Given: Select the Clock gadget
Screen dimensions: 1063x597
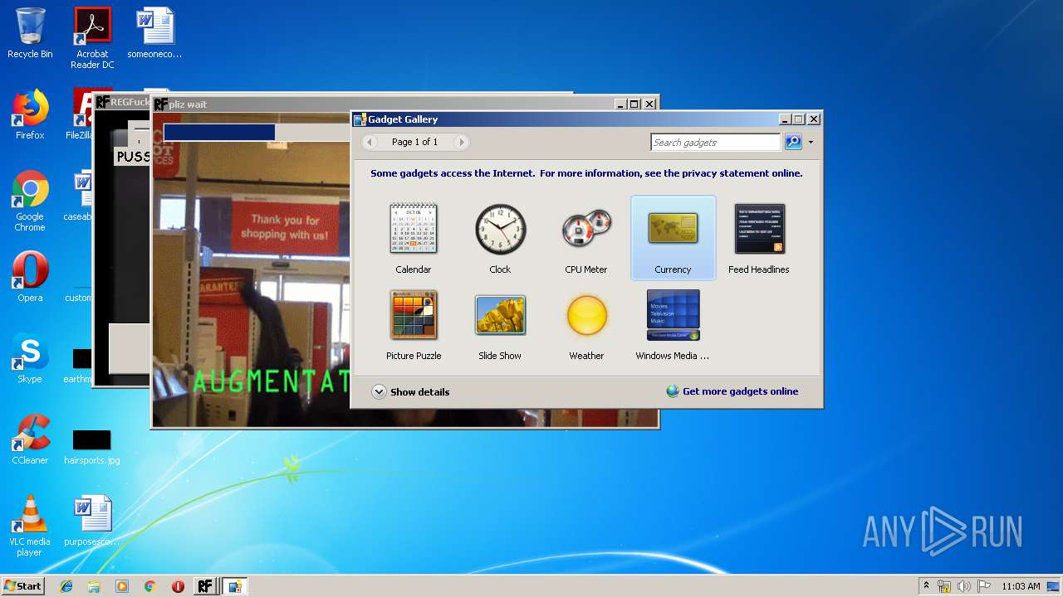Looking at the screenshot, I should 500,237.
